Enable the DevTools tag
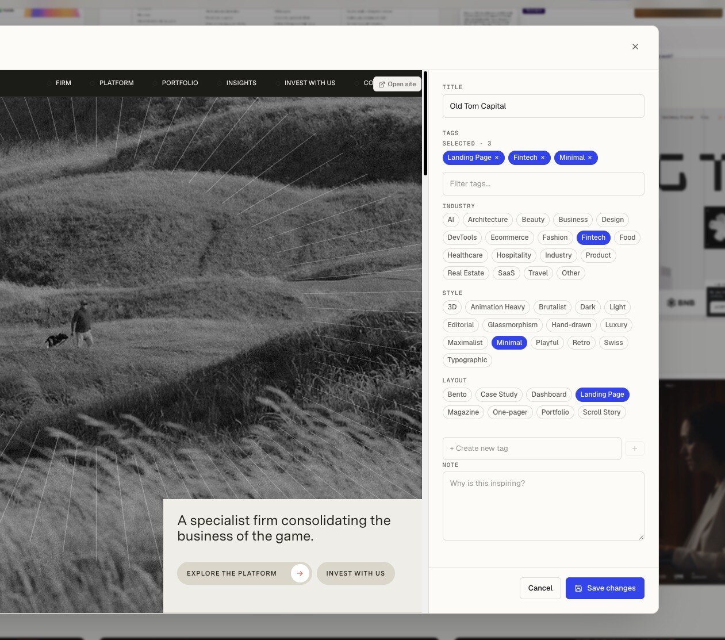725x640 pixels. coord(462,237)
